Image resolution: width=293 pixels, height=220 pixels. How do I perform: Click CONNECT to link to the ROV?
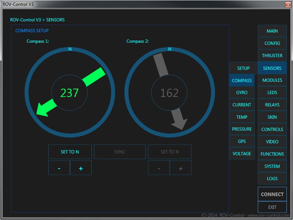tap(272, 194)
